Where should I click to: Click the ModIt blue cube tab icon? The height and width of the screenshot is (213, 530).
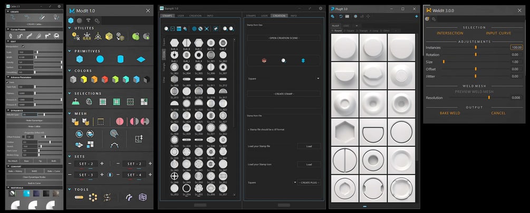pyautogui.click(x=71, y=21)
